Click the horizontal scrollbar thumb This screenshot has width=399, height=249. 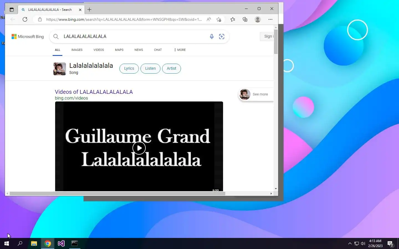[117, 193]
